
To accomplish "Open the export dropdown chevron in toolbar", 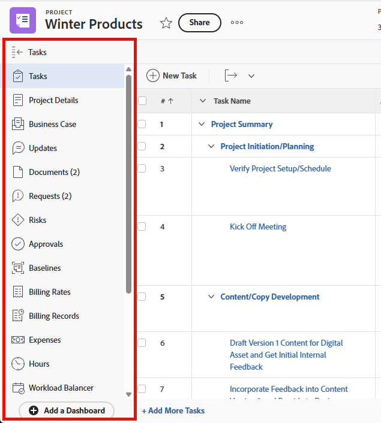I will pos(251,76).
